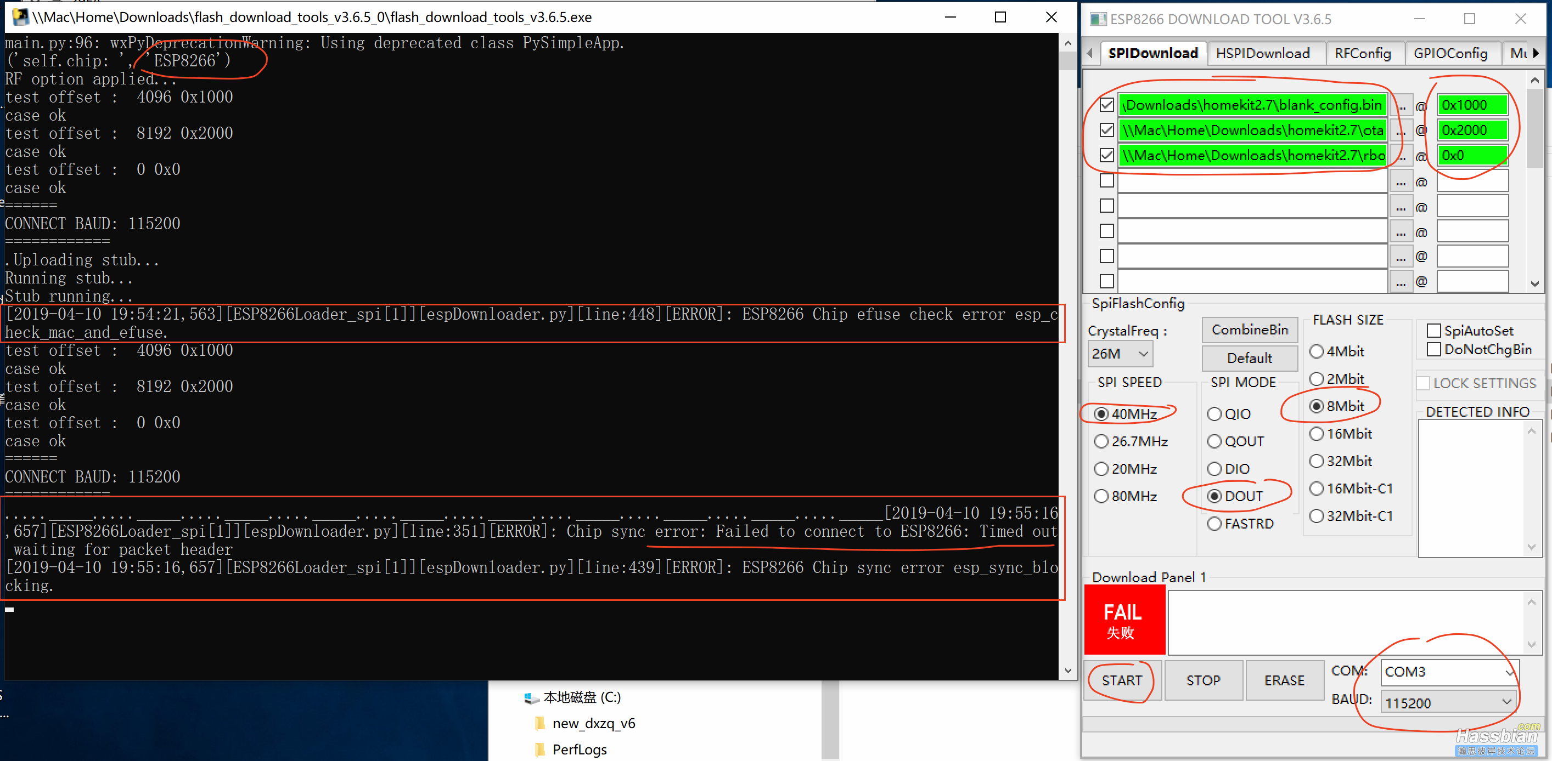The image size is (1552, 761).
Task: Click the CombineBin button
Action: pos(1250,330)
